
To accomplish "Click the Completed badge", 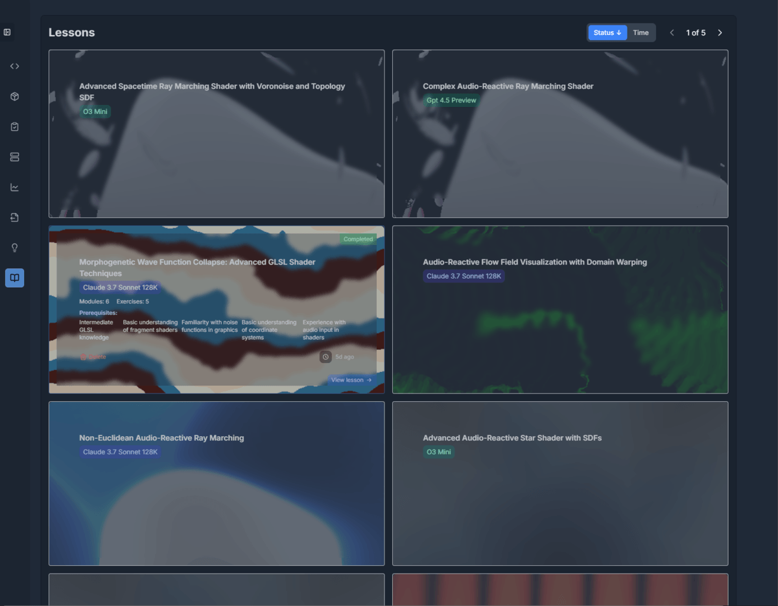I will pos(358,239).
